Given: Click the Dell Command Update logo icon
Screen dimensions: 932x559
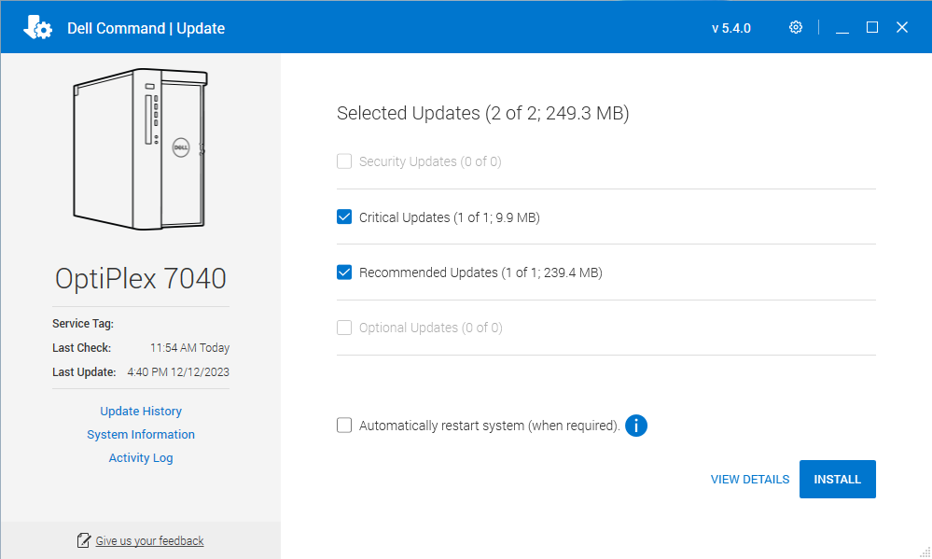Looking at the screenshot, I should (37, 27).
